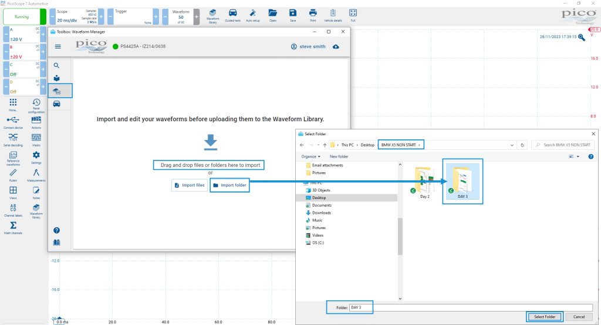Select DAY 3 folder thumbnail
The height and width of the screenshot is (325, 601).
click(x=462, y=182)
